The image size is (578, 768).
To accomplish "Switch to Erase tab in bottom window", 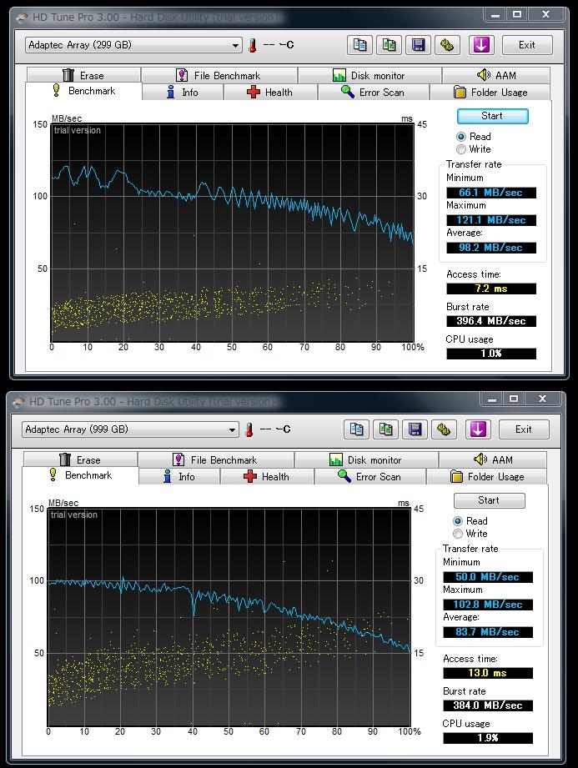I will coord(80,460).
